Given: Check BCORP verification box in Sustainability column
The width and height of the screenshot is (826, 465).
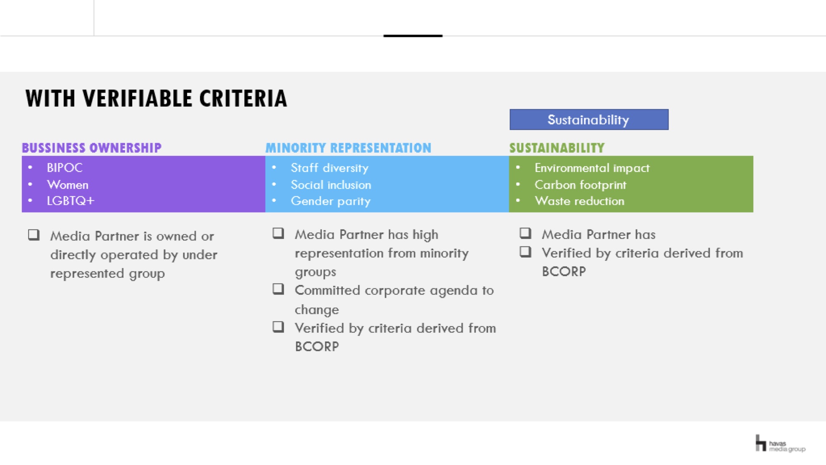Looking at the screenshot, I should tap(525, 252).
